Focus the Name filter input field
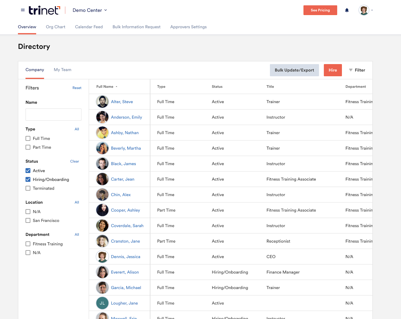 point(53,115)
